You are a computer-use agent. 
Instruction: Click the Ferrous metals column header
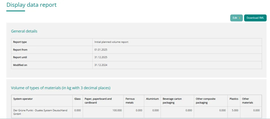(130, 101)
